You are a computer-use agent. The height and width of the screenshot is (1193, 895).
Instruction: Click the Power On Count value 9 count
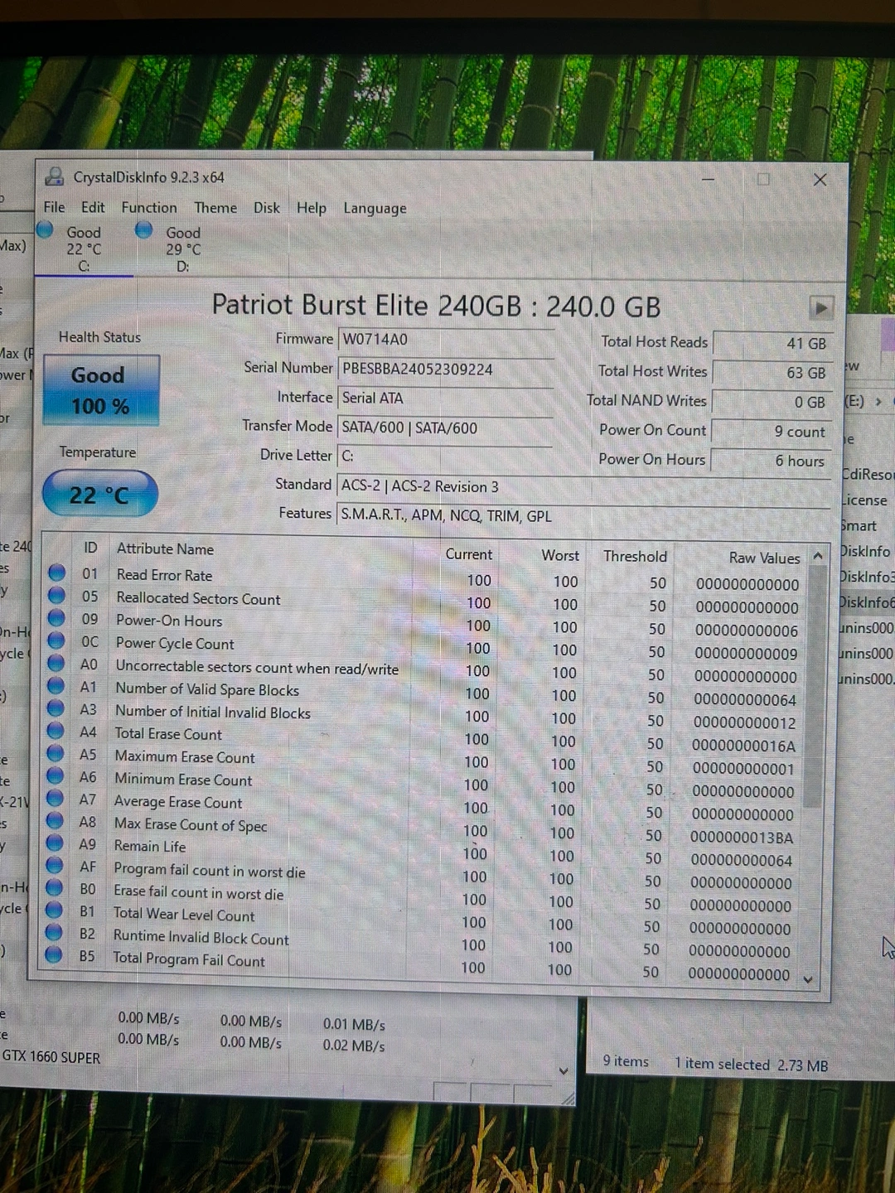tap(771, 432)
